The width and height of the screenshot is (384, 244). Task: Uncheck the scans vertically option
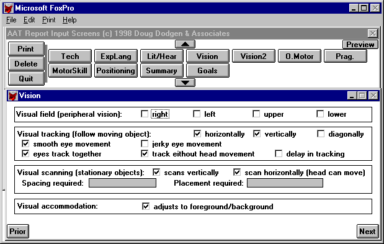(x=156, y=172)
